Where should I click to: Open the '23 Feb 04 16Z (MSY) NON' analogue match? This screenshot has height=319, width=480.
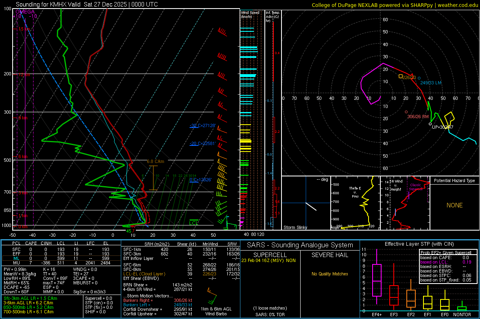(268, 260)
